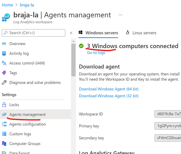181x154 pixels.
Task: Open the ellipsis more options menu
Action: pos(120,15)
